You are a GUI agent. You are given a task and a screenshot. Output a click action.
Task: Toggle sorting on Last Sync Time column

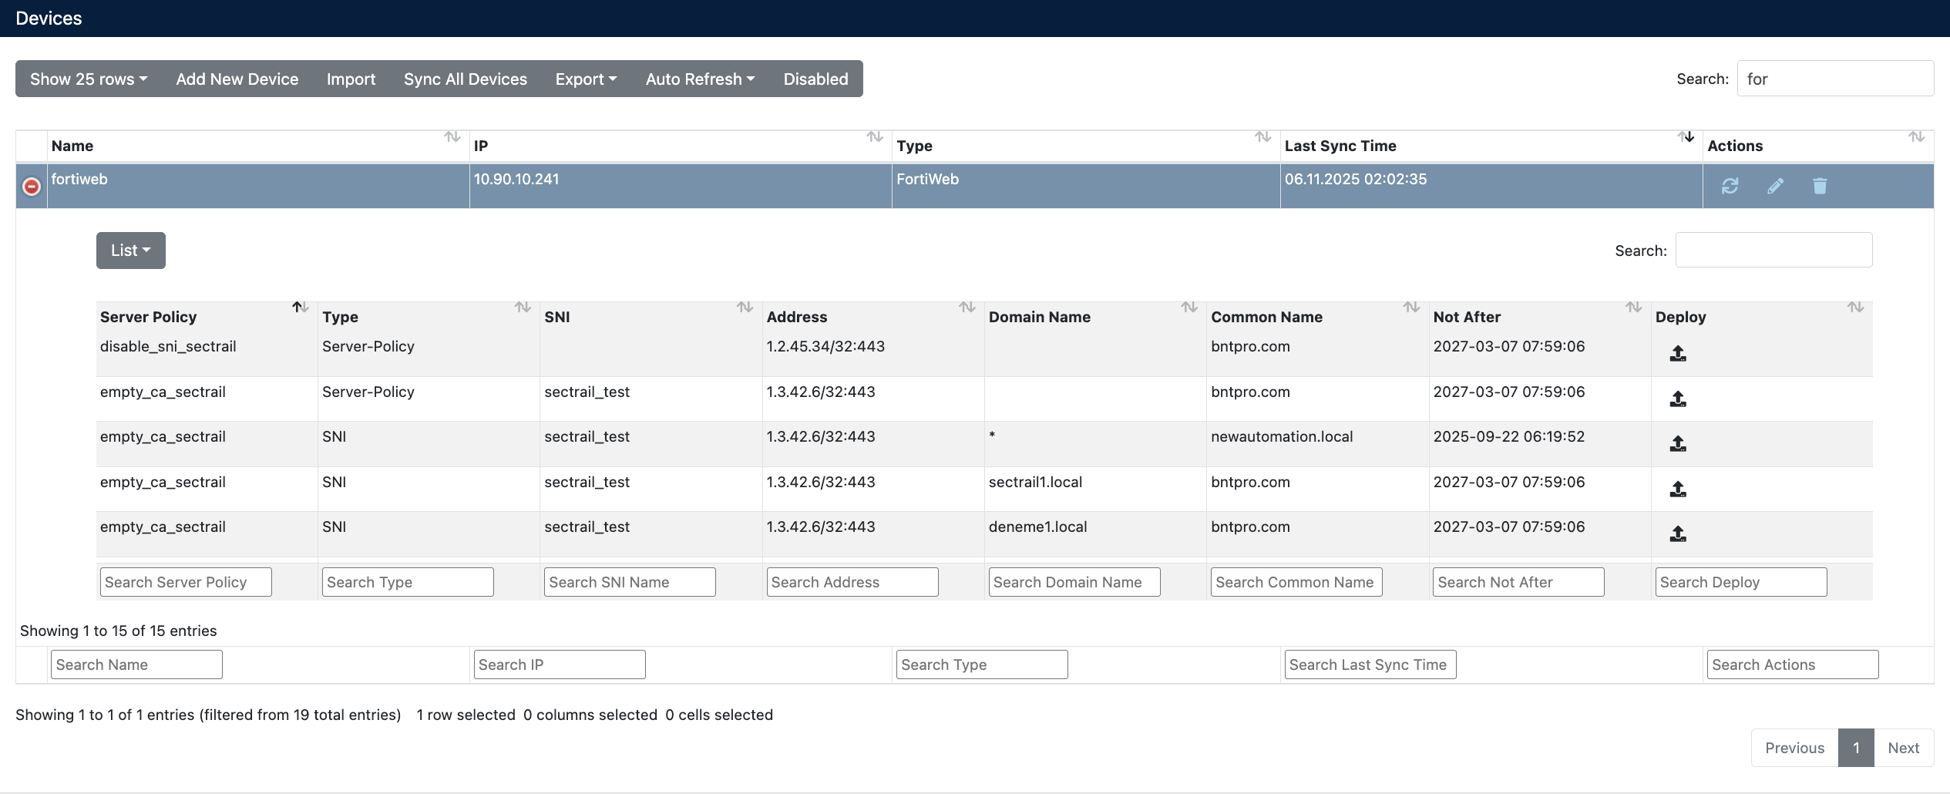pos(1685,137)
